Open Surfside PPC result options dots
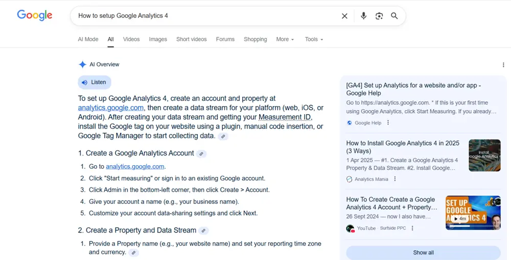511x260 pixels. pyautogui.click(x=412, y=228)
